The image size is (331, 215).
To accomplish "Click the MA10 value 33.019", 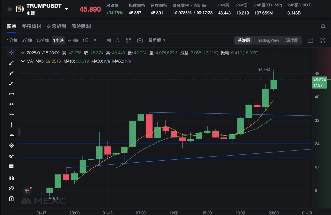I will point(82,61).
